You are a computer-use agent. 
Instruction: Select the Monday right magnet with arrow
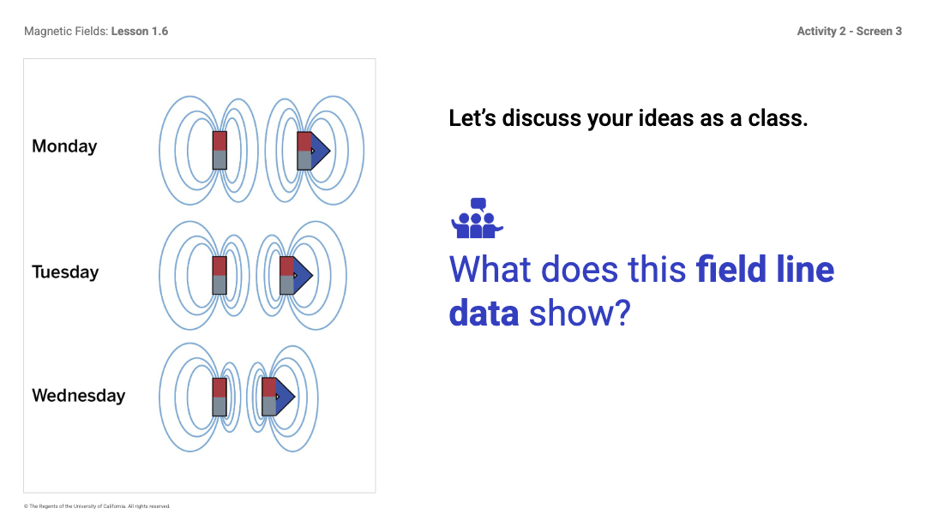[x=313, y=151]
